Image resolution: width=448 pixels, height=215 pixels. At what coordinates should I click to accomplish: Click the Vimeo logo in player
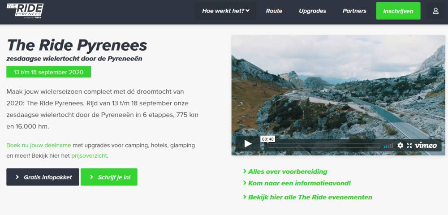(x=426, y=145)
